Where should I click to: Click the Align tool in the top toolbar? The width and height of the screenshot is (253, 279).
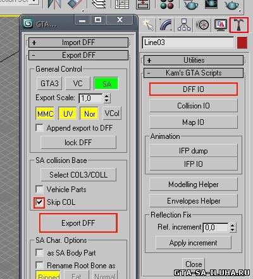coord(74,4)
